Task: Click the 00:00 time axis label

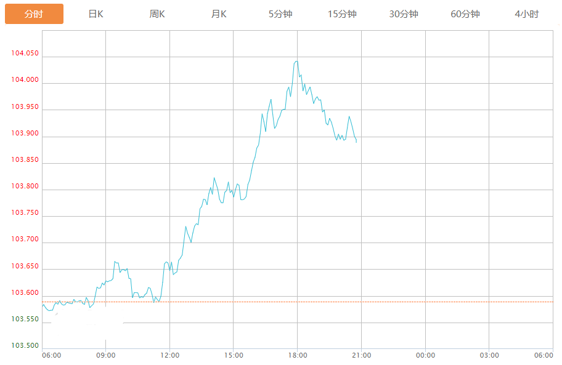Action: (425, 355)
